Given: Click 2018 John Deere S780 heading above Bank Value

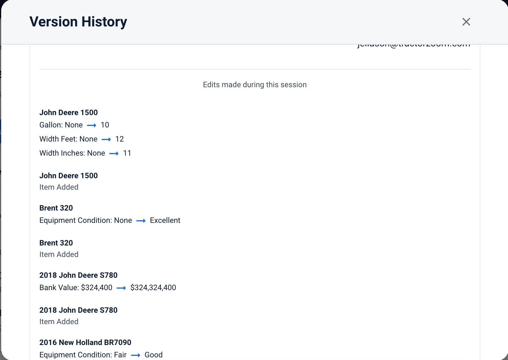Looking at the screenshot, I should click(x=78, y=275).
